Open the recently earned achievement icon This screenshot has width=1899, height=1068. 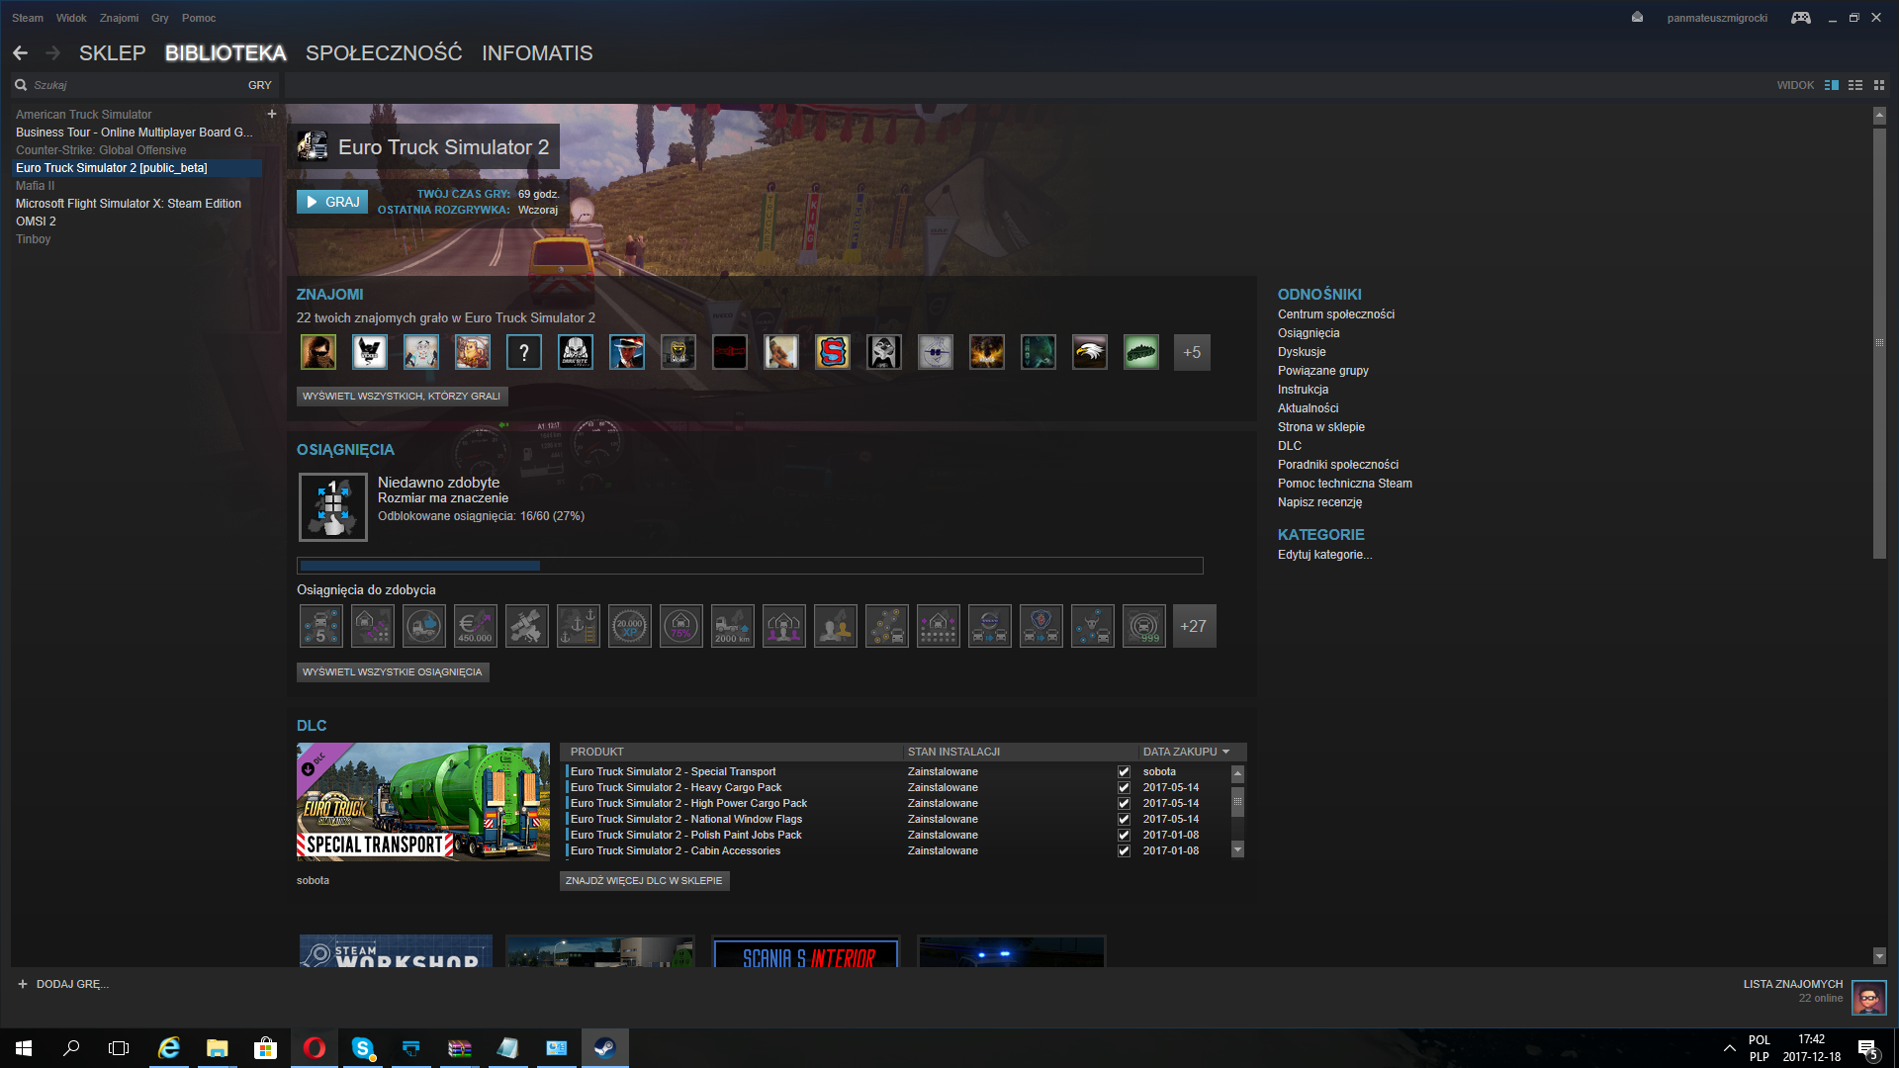click(x=333, y=507)
